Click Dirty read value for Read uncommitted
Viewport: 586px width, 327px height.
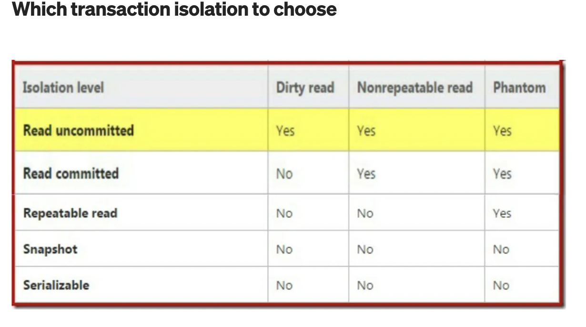[285, 130]
